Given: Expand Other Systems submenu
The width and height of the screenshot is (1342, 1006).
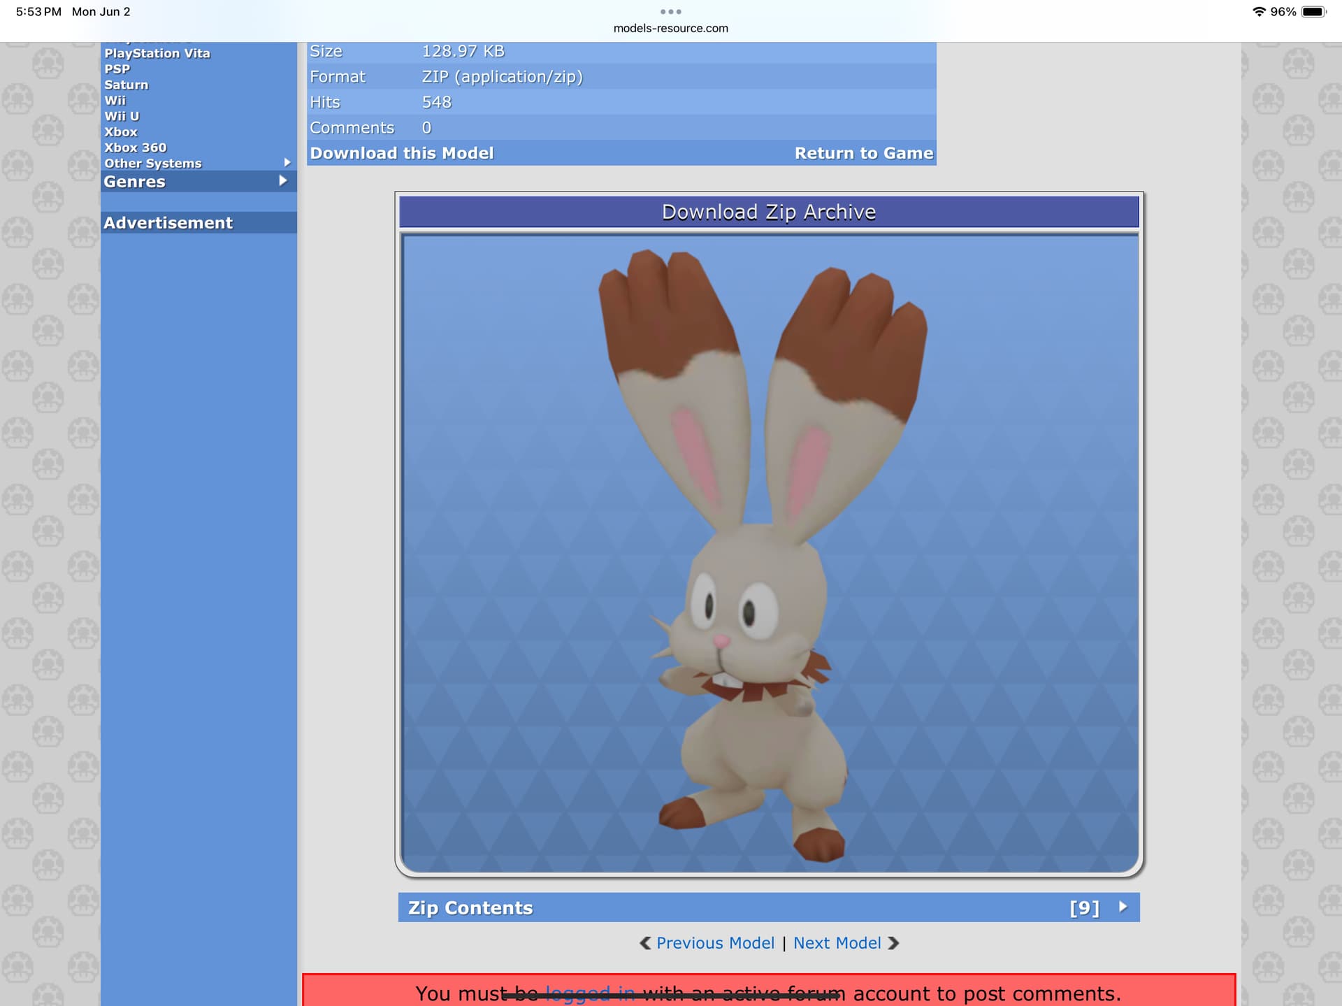Looking at the screenshot, I should pos(199,163).
